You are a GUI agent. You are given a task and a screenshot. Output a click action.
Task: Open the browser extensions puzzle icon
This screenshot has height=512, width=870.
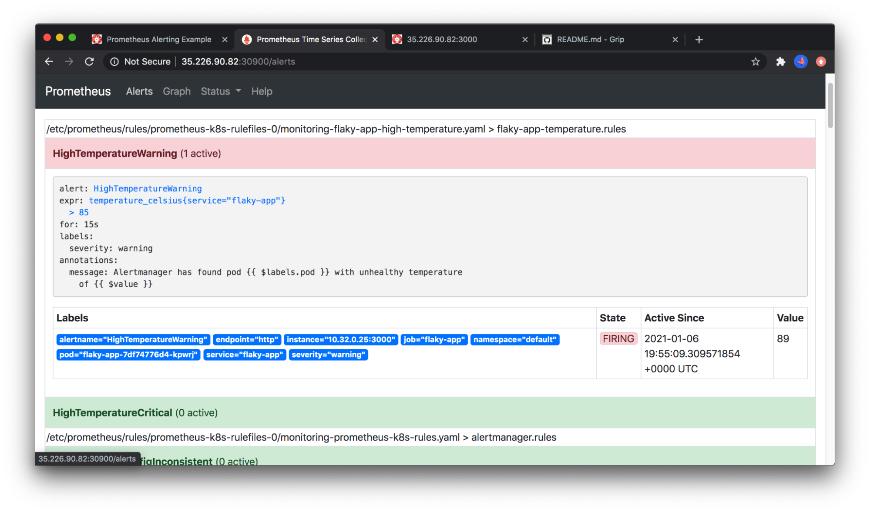780,61
